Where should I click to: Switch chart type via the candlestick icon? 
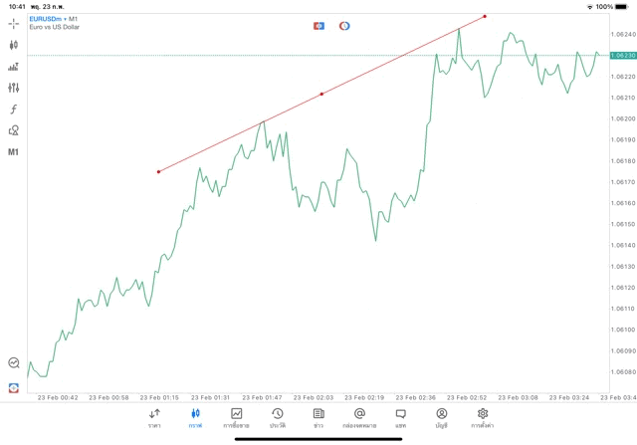14,45
